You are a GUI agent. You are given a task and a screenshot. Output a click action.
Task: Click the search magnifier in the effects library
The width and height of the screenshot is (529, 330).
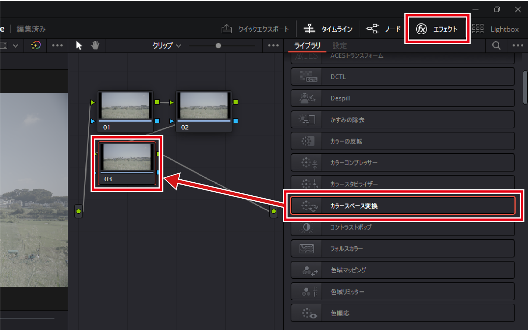coord(496,46)
